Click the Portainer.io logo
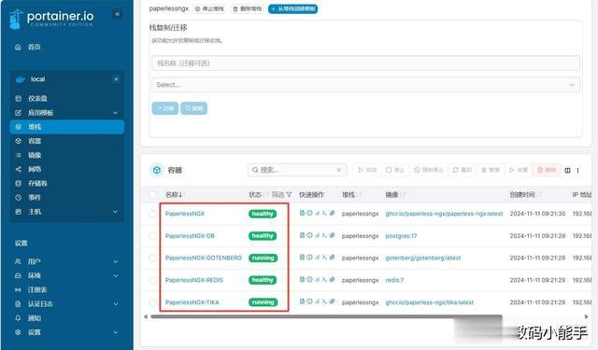 click(x=51, y=19)
